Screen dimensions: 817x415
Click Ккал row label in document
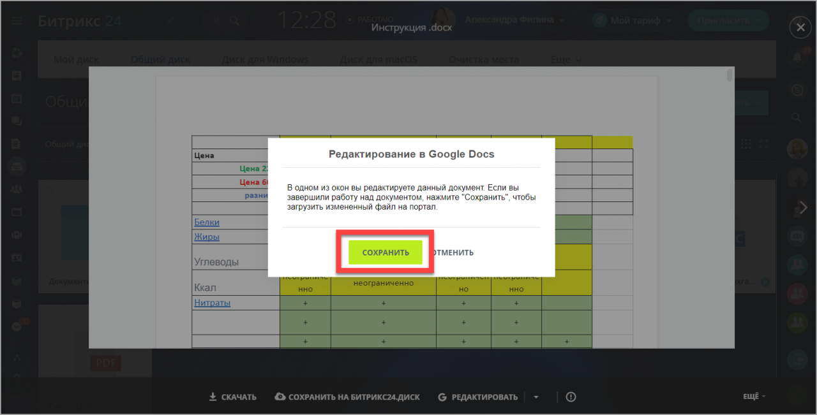pyautogui.click(x=206, y=288)
